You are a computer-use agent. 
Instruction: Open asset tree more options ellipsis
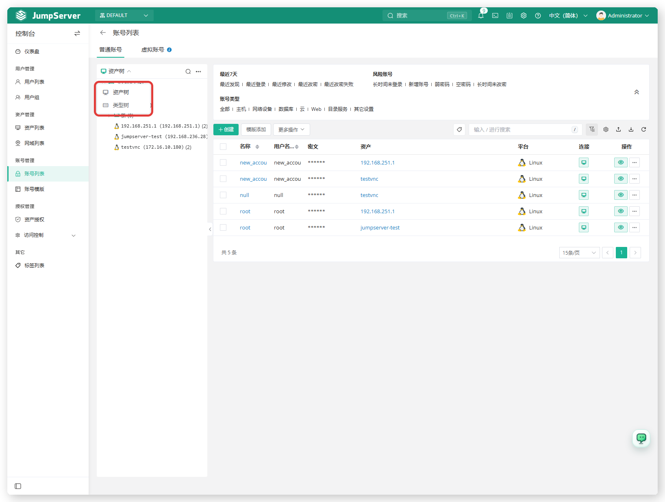coord(198,71)
